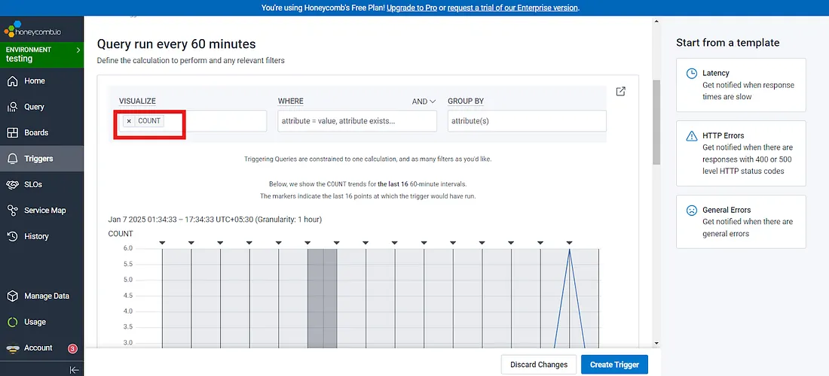Open the Triggers menu item
The image size is (829, 376).
(38, 159)
